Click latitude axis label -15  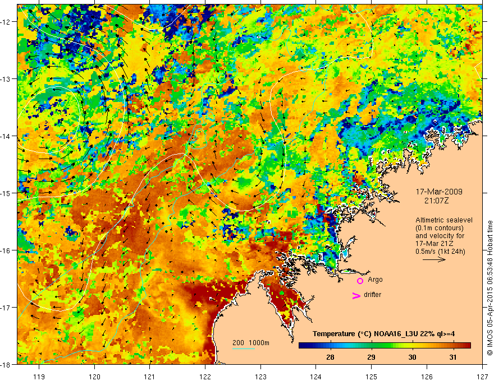pyautogui.click(x=6, y=193)
